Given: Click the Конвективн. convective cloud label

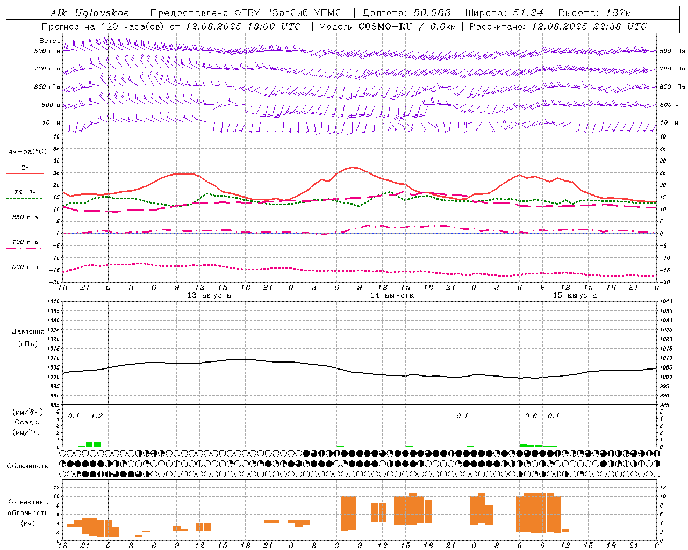Looking at the screenshot, I should (27, 502).
